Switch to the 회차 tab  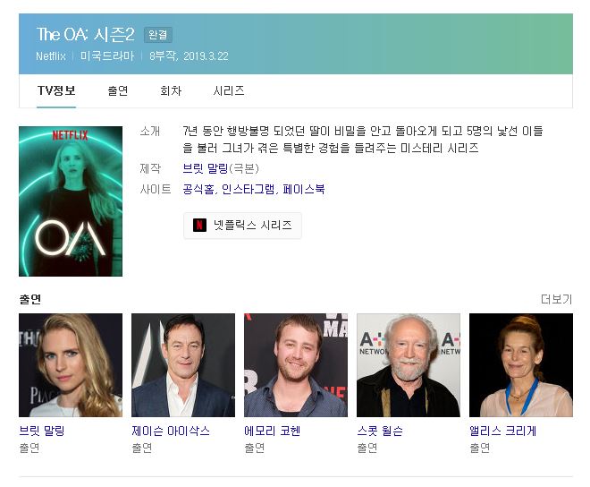tap(171, 90)
